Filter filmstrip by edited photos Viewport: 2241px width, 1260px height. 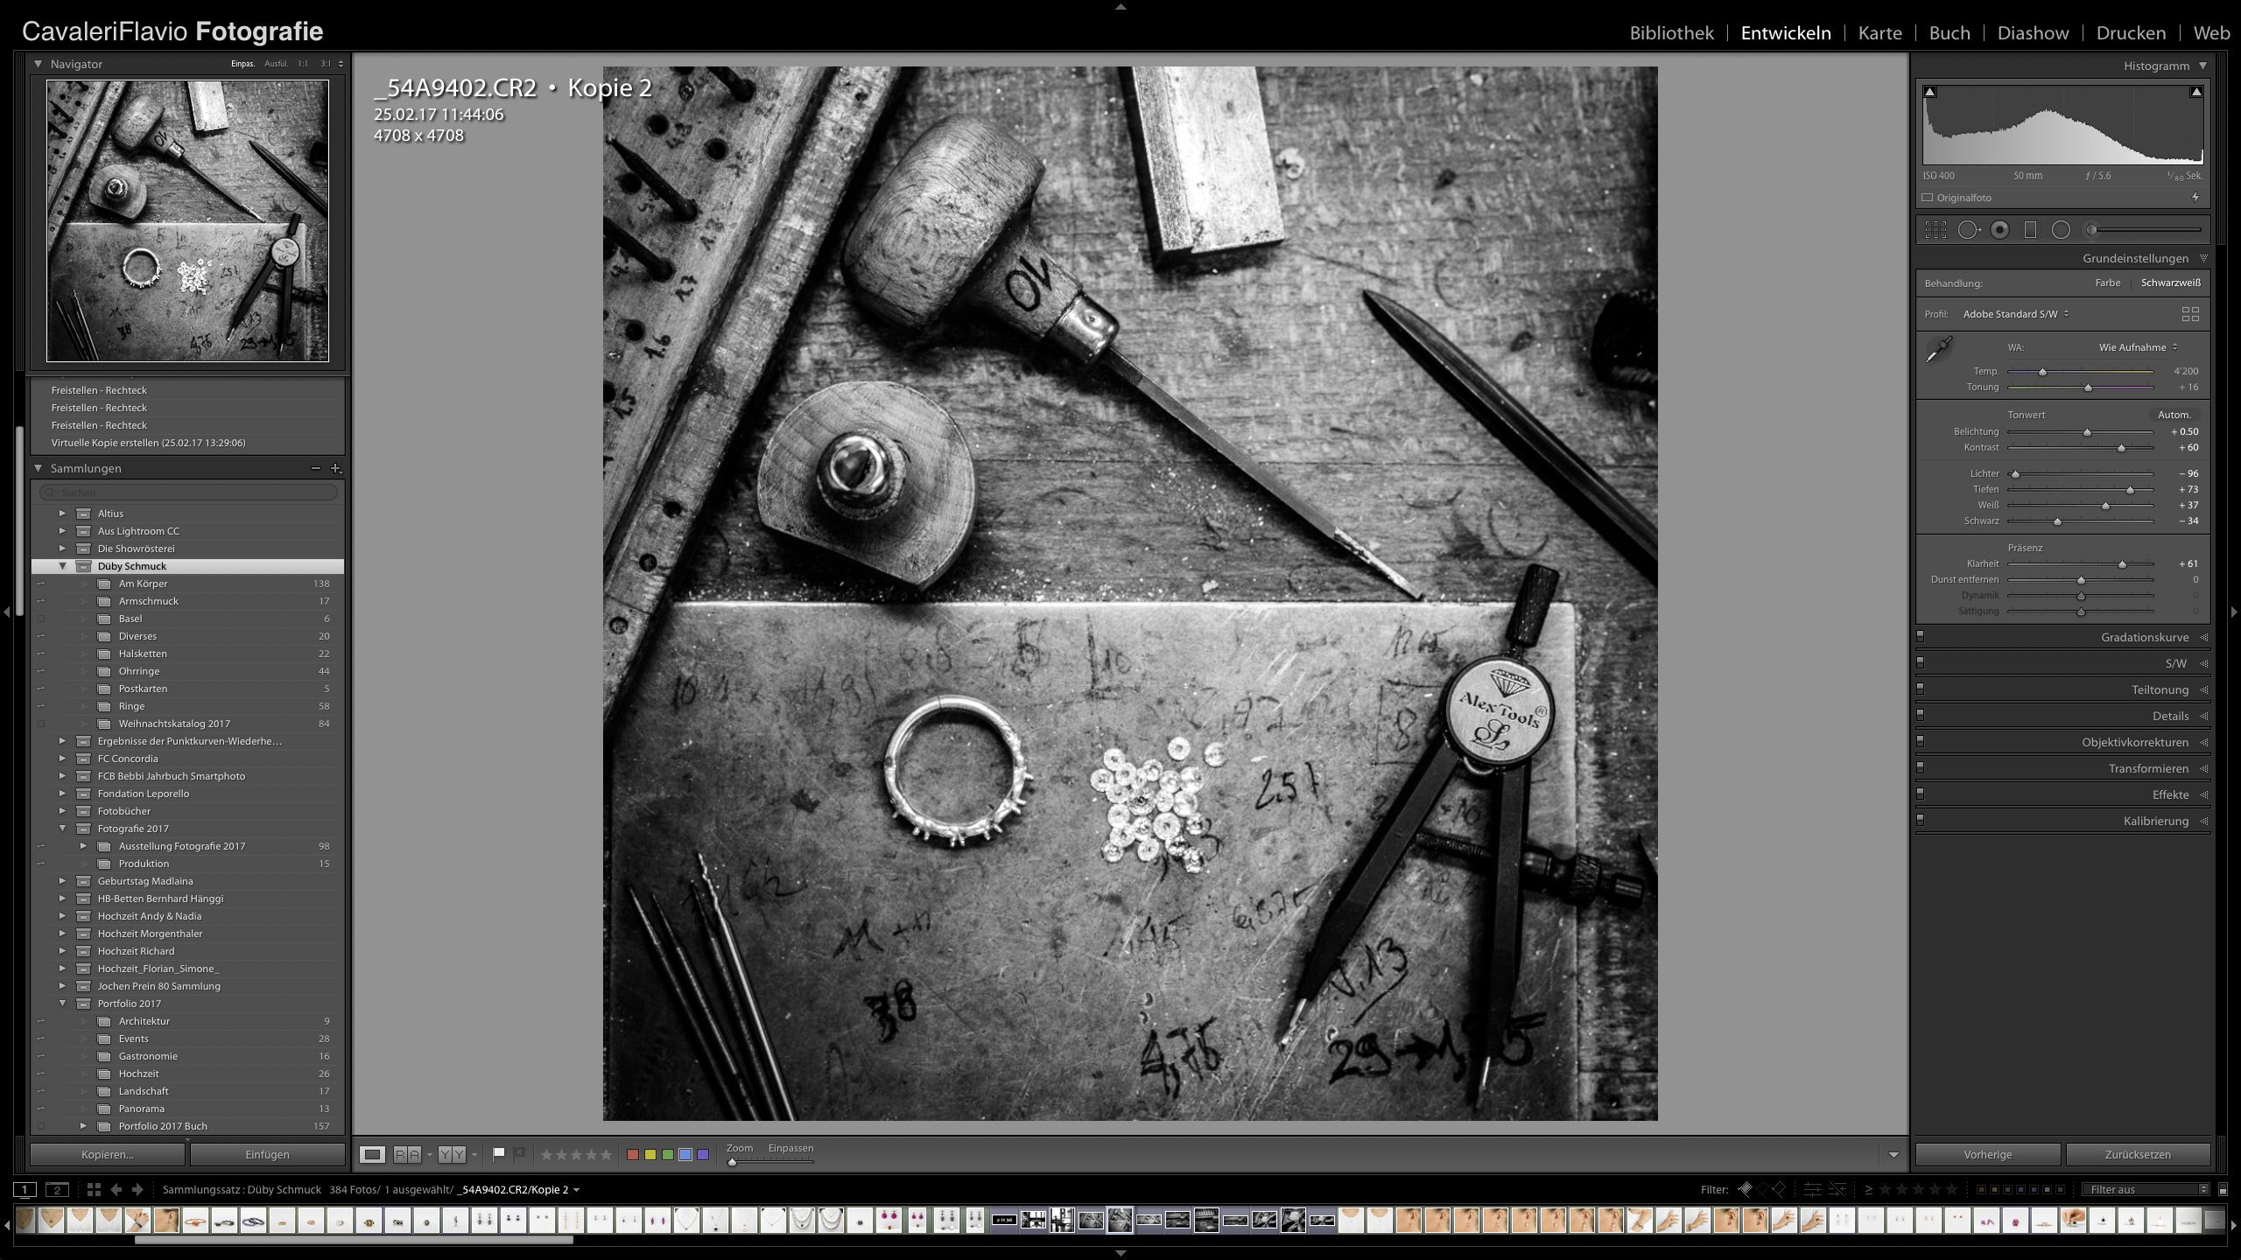pos(1812,1189)
